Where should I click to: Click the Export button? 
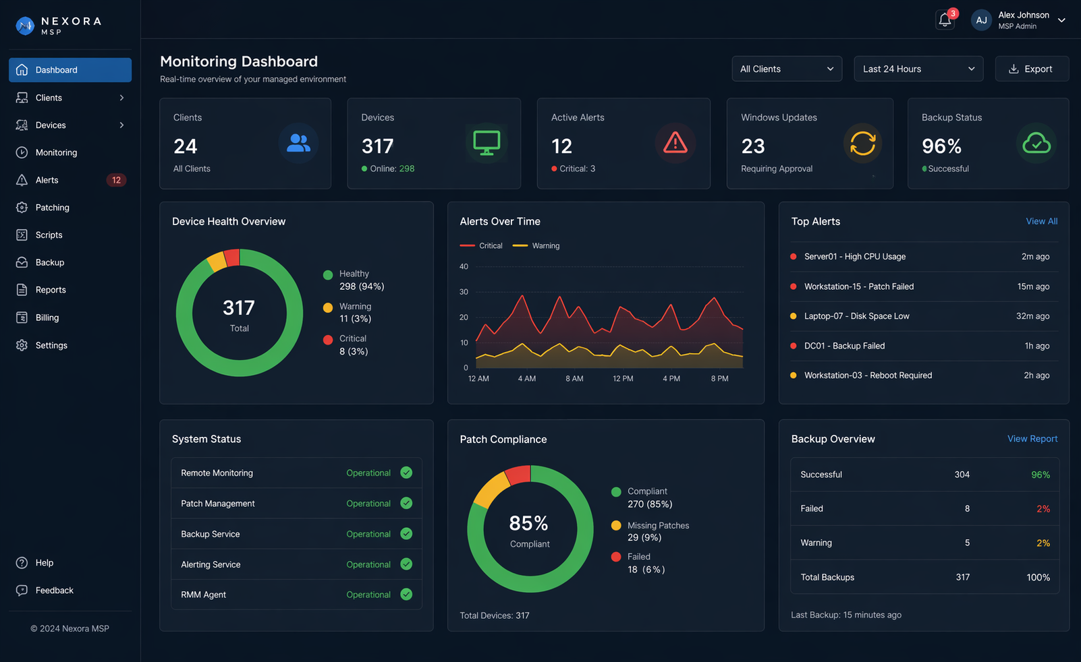pyautogui.click(x=1032, y=69)
